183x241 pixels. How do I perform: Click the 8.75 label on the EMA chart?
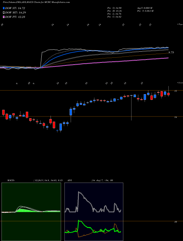pos(171,53)
